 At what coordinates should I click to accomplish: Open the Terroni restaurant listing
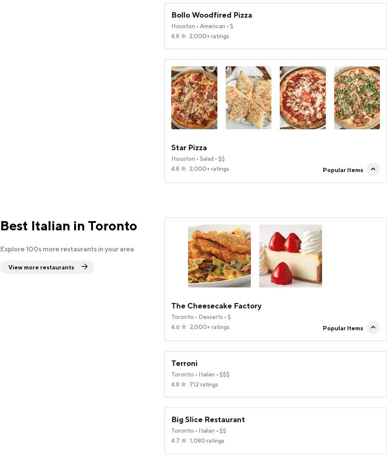coord(184,363)
